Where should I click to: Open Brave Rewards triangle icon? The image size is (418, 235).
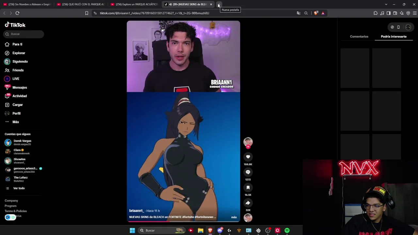[323, 13]
